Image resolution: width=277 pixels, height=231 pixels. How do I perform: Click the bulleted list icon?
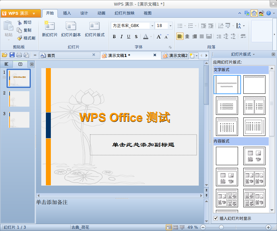pos(180,25)
